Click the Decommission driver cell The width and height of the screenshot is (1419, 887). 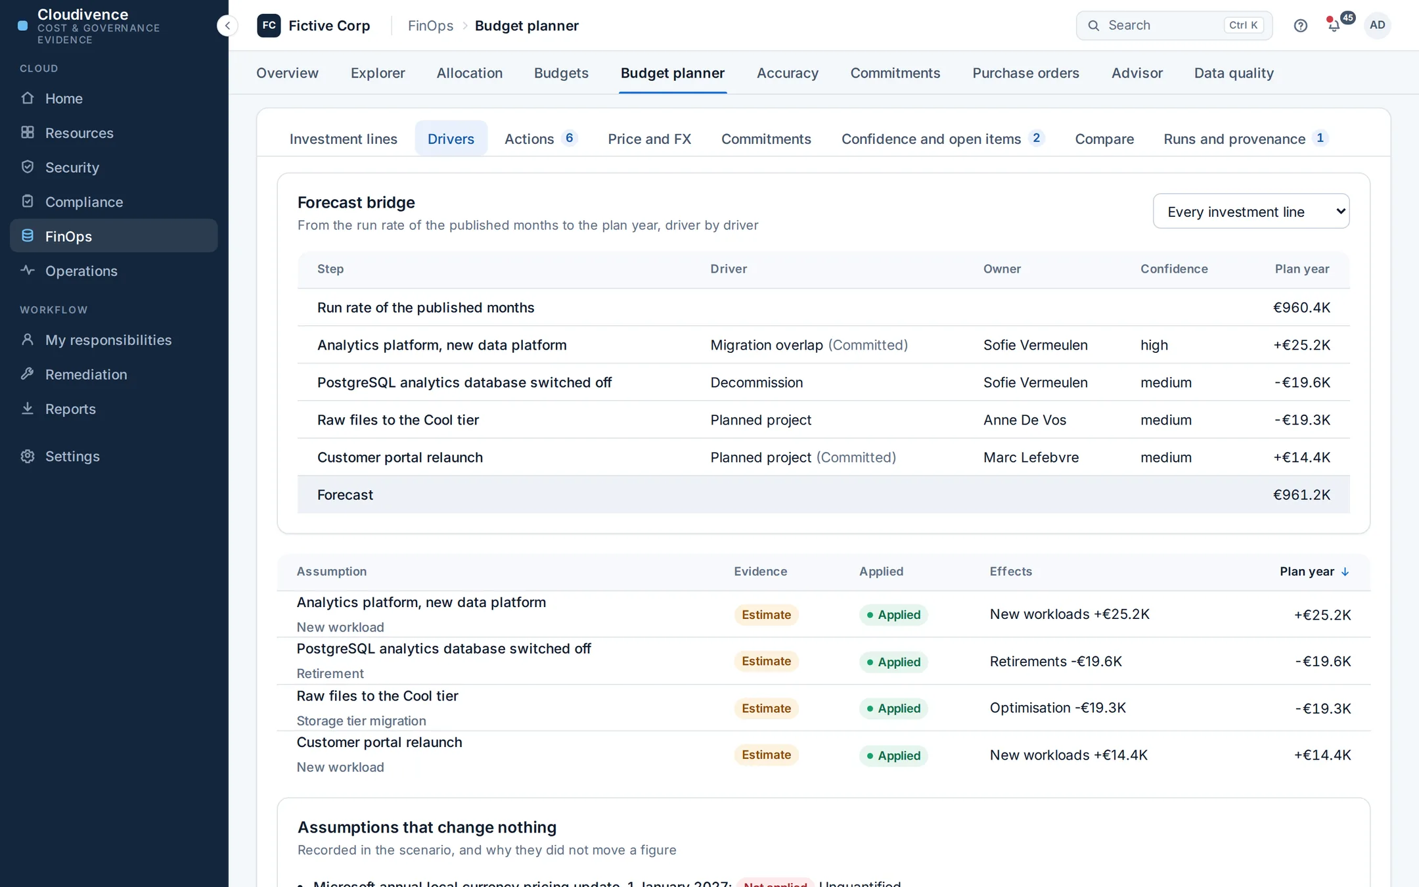756,382
